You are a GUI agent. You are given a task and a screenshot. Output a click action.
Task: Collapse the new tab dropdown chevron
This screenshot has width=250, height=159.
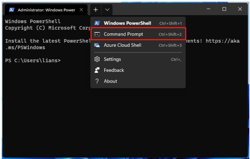tap(107, 9)
